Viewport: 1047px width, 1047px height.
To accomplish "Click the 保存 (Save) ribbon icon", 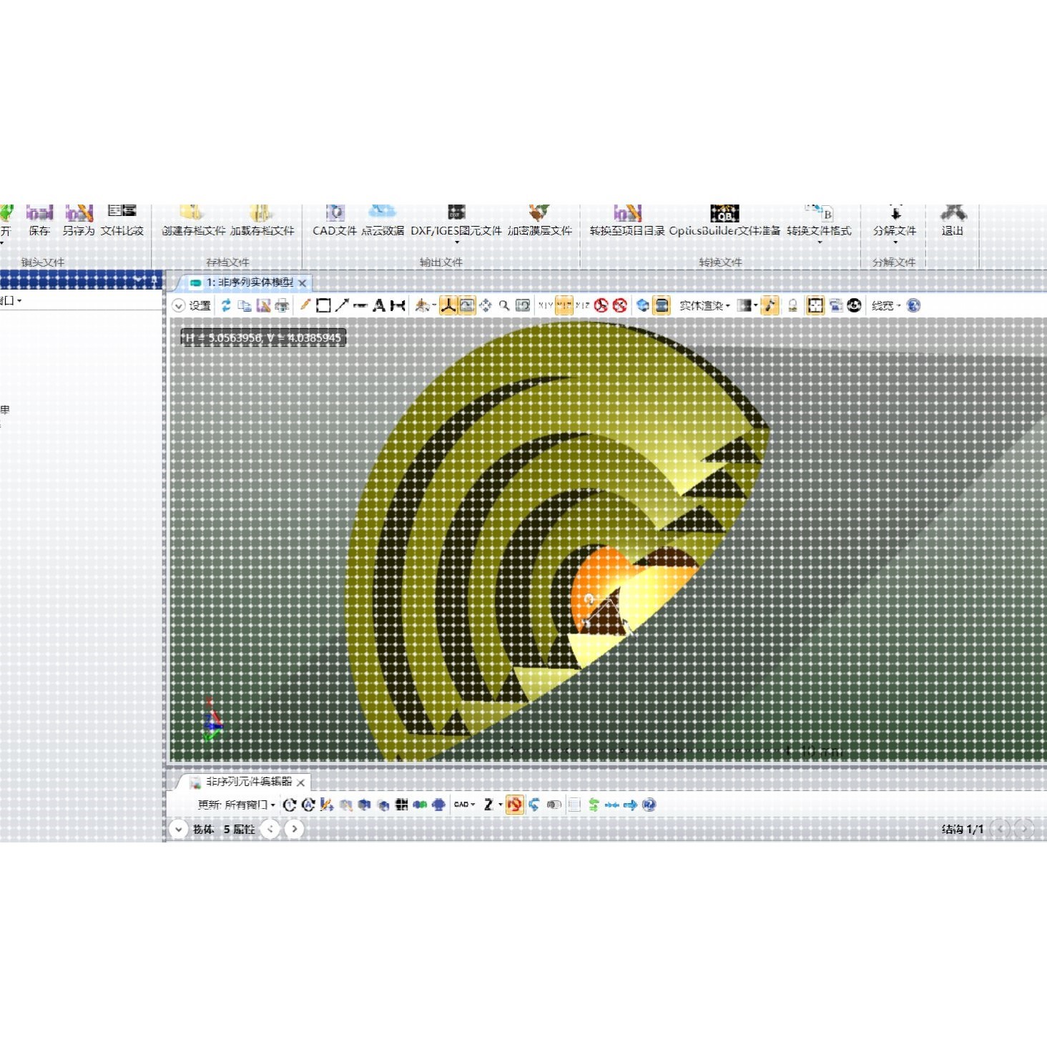I will [39, 220].
